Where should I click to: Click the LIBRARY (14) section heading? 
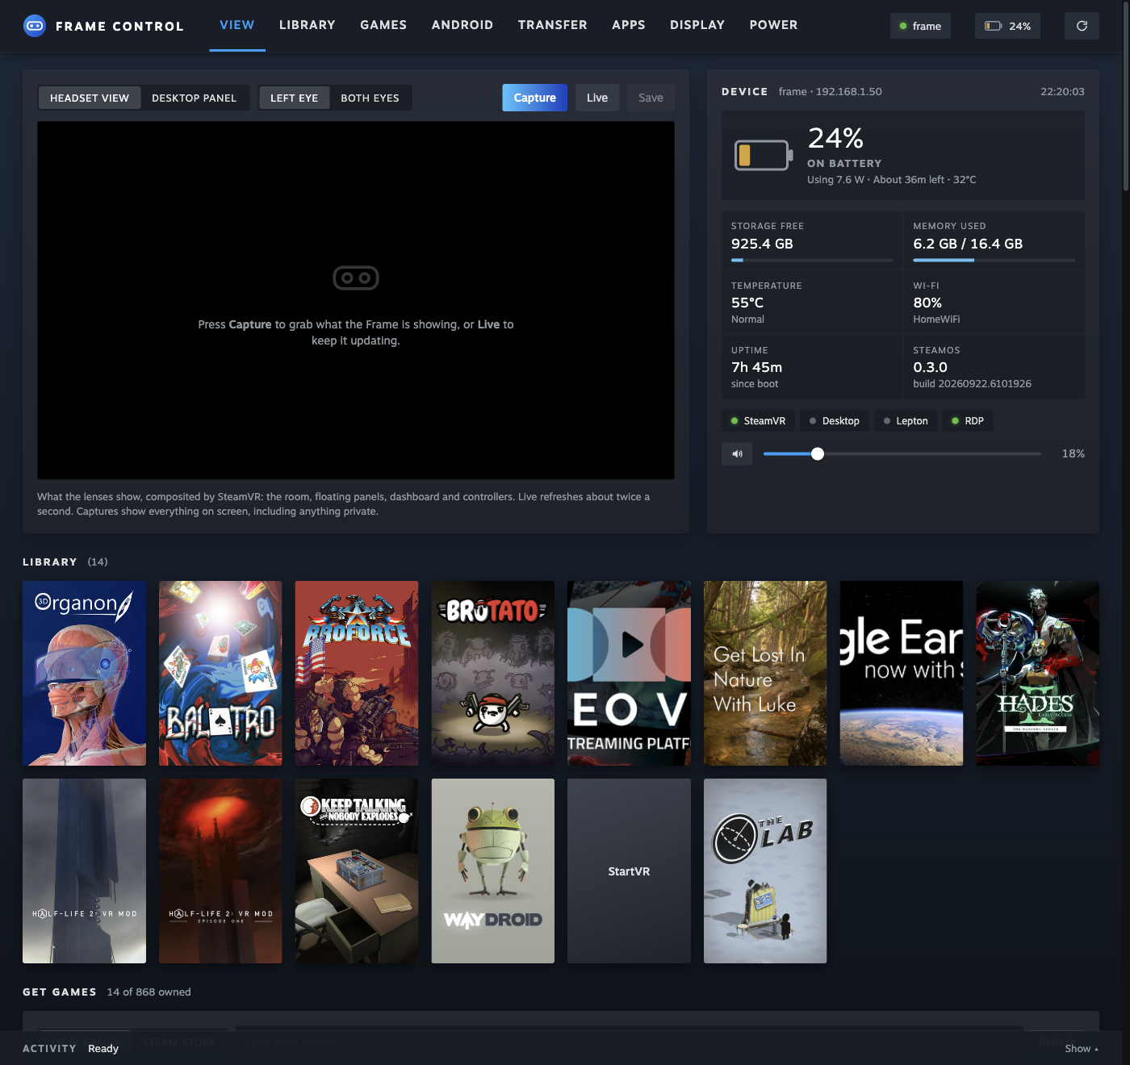point(65,562)
